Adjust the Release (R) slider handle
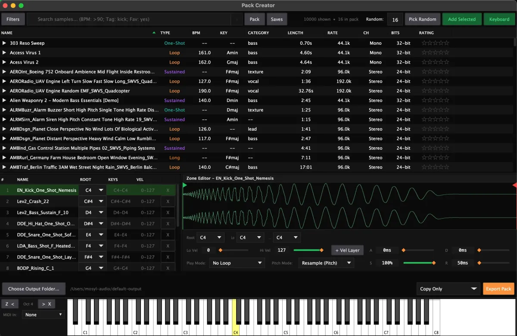The height and width of the screenshot is (336, 517). (x=479, y=263)
